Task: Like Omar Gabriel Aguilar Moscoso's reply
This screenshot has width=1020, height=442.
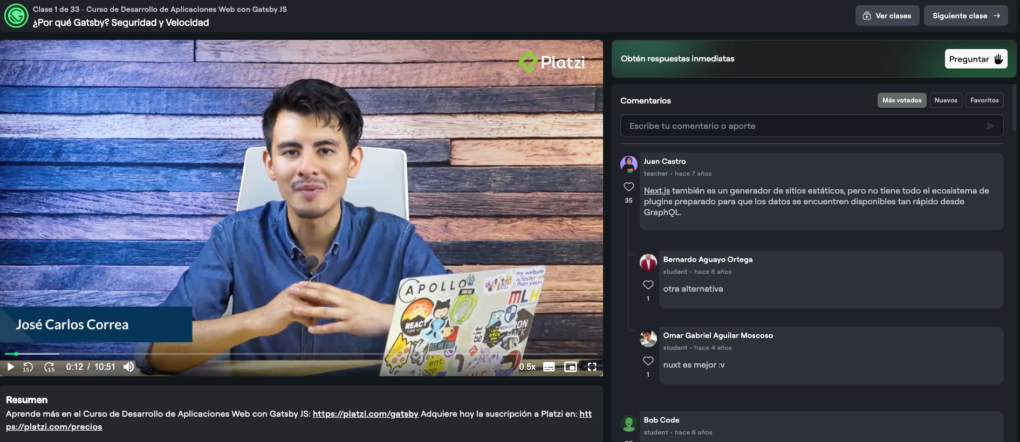Action: point(648,361)
